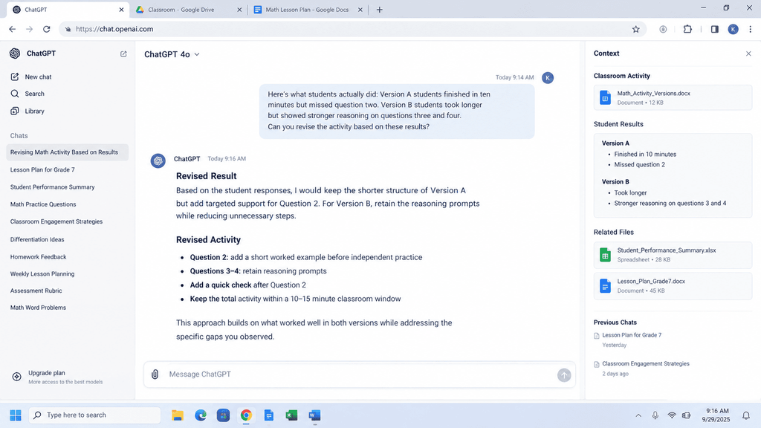Open previous chat Classroom Engagement Strategies
761x428 pixels.
pos(646,364)
